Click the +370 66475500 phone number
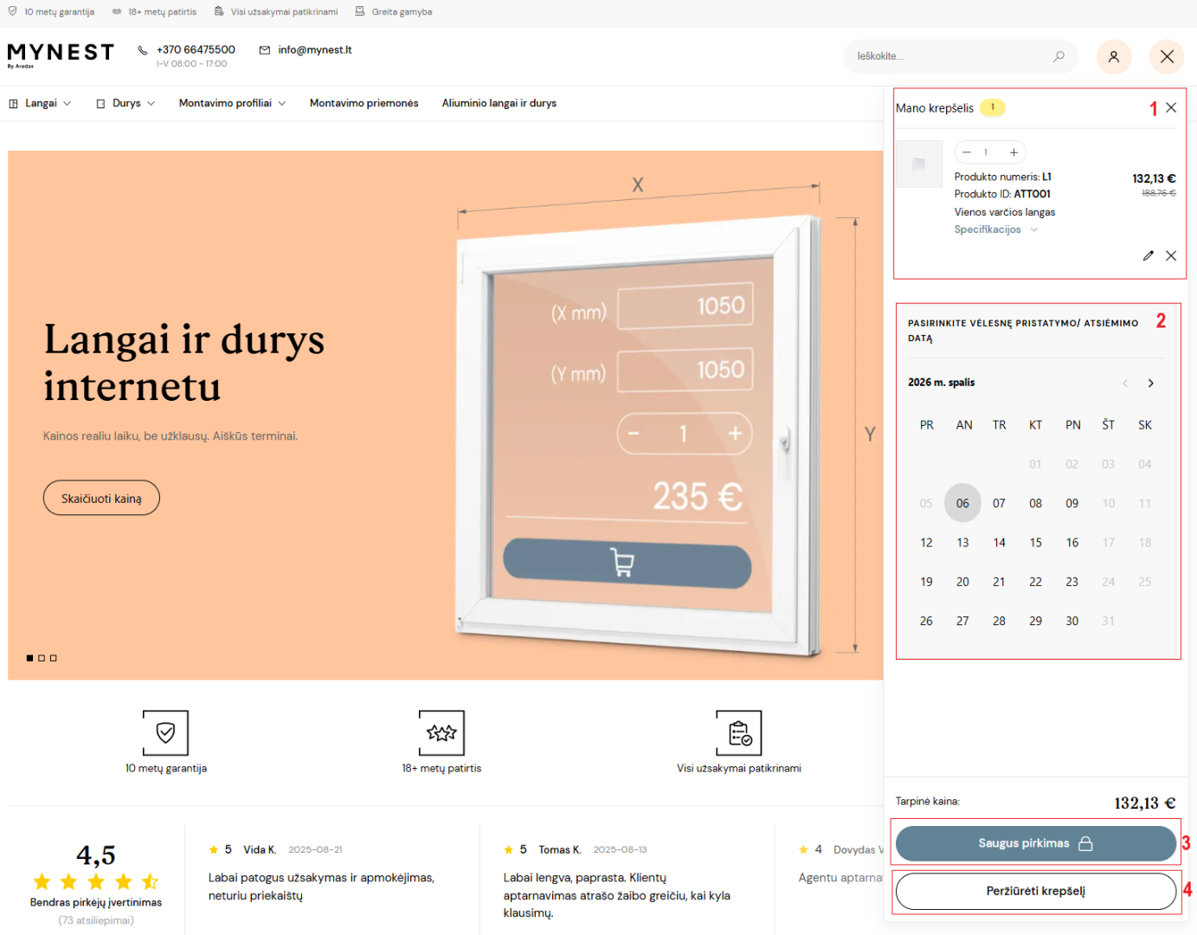 (196, 50)
